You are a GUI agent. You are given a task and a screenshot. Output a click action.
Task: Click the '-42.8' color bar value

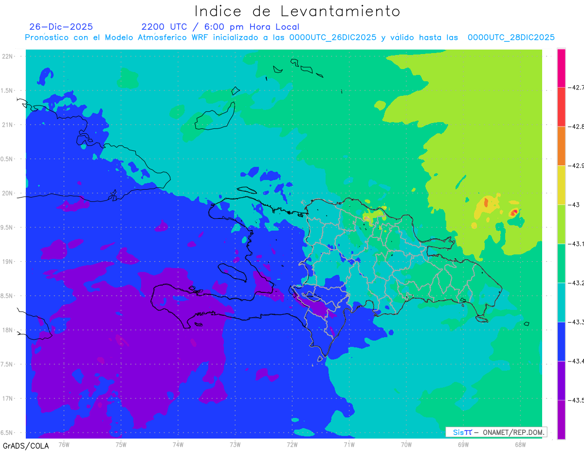click(x=576, y=126)
